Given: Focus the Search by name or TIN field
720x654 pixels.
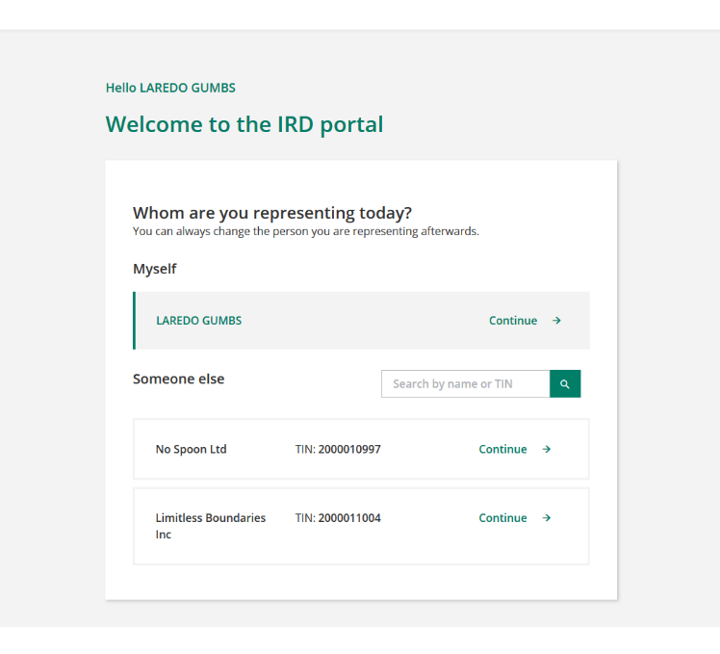Looking at the screenshot, I should click(465, 383).
